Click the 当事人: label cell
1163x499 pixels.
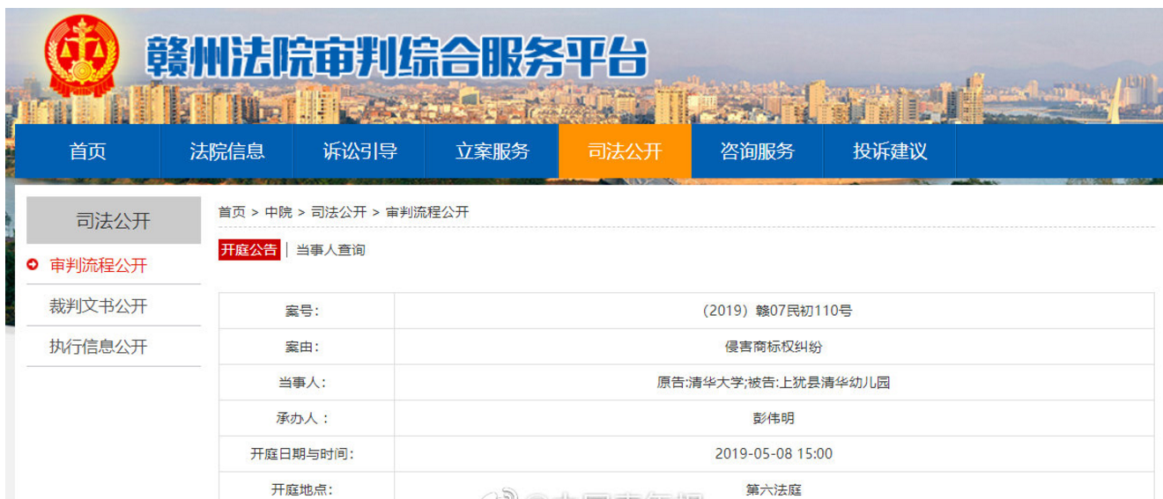click(307, 383)
